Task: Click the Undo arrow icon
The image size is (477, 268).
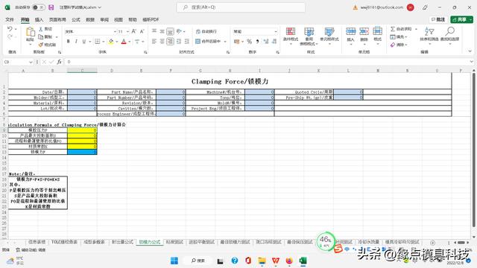Action: [10, 29]
